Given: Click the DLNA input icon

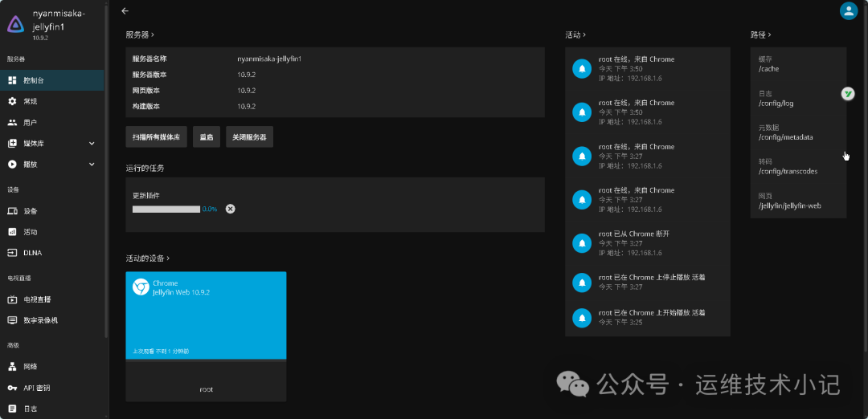Looking at the screenshot, I should pos(12,253).
